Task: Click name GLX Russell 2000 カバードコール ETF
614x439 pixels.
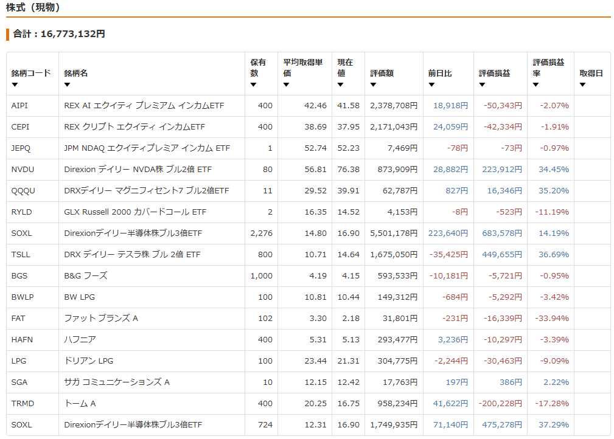Action: click(135, 212)
